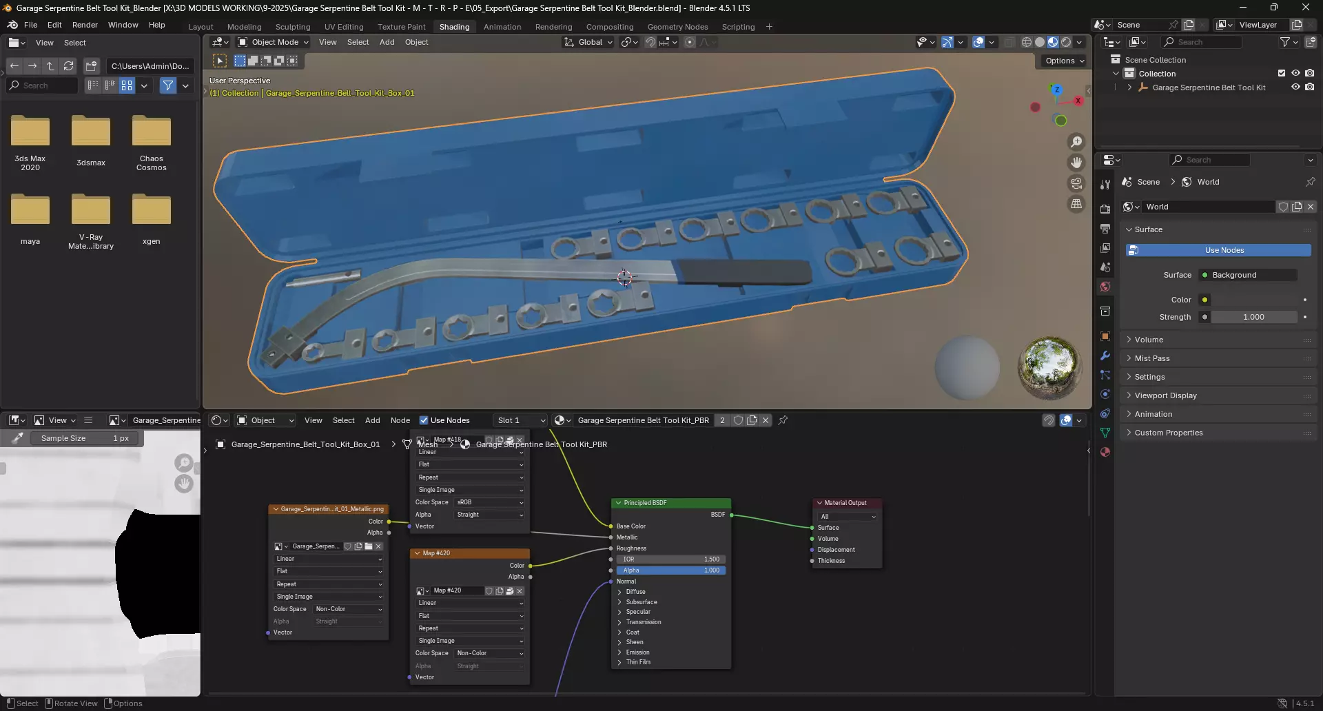Open the View Layer properties tab
This screenshot has width=1323, height=711.
click(1105, 248)
